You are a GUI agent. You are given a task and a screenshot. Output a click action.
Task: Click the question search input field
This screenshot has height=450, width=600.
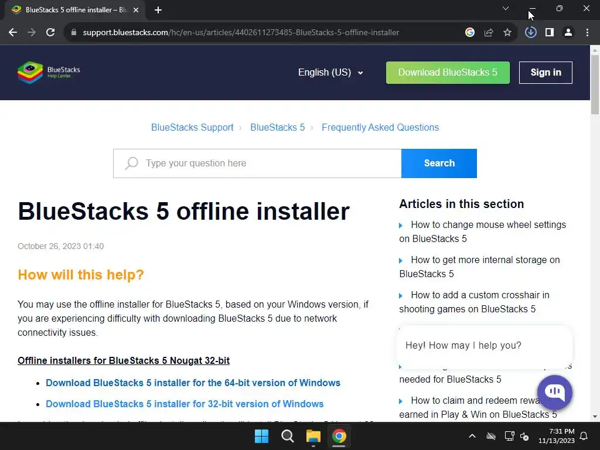[x=257, y=163]
